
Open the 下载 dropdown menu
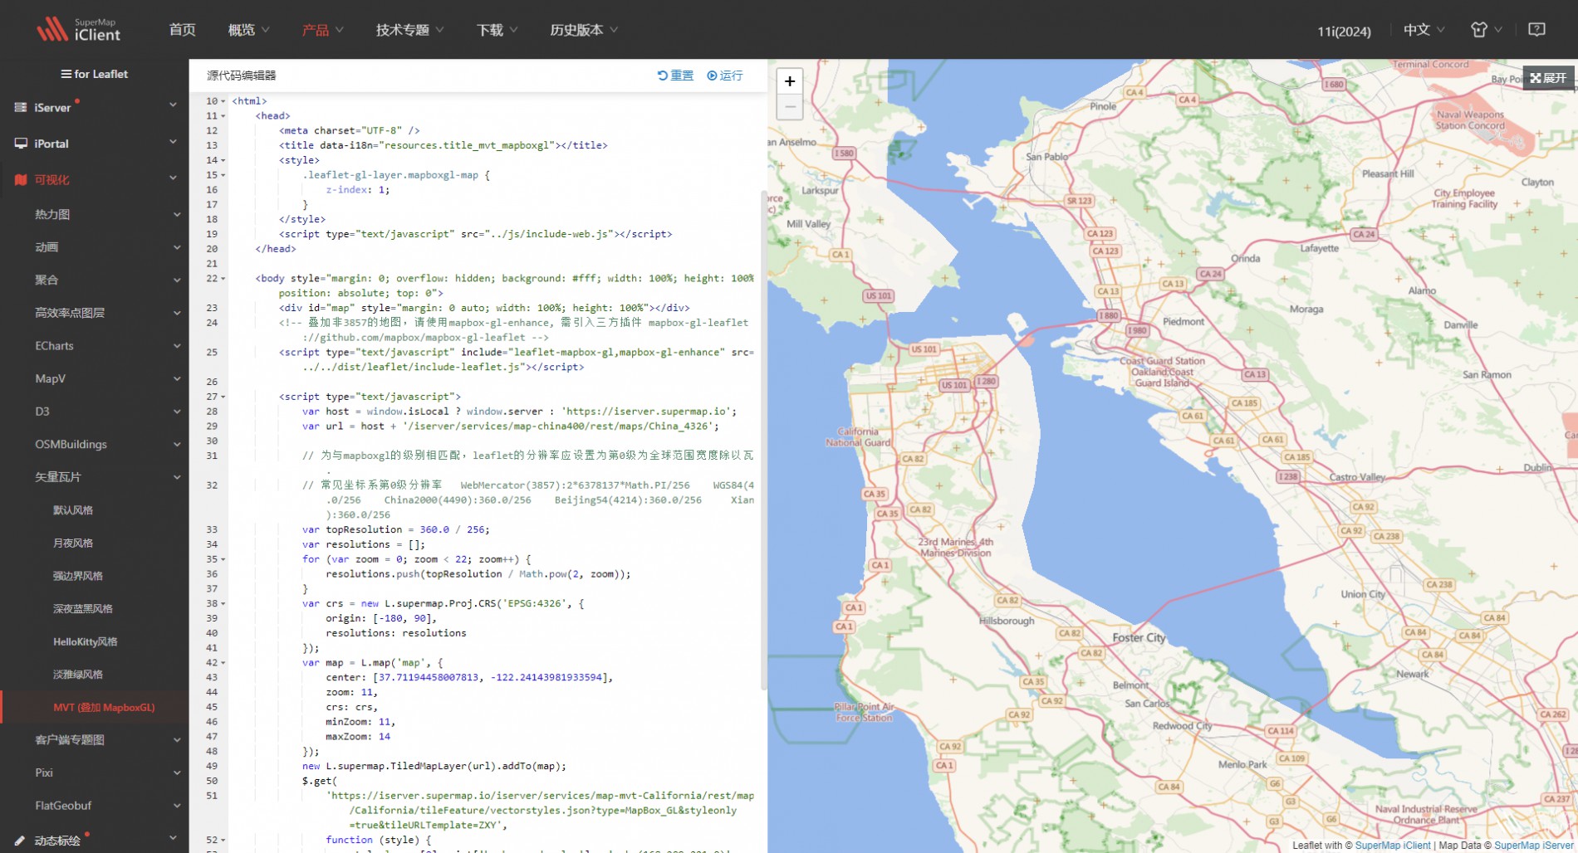pos(497,30)
